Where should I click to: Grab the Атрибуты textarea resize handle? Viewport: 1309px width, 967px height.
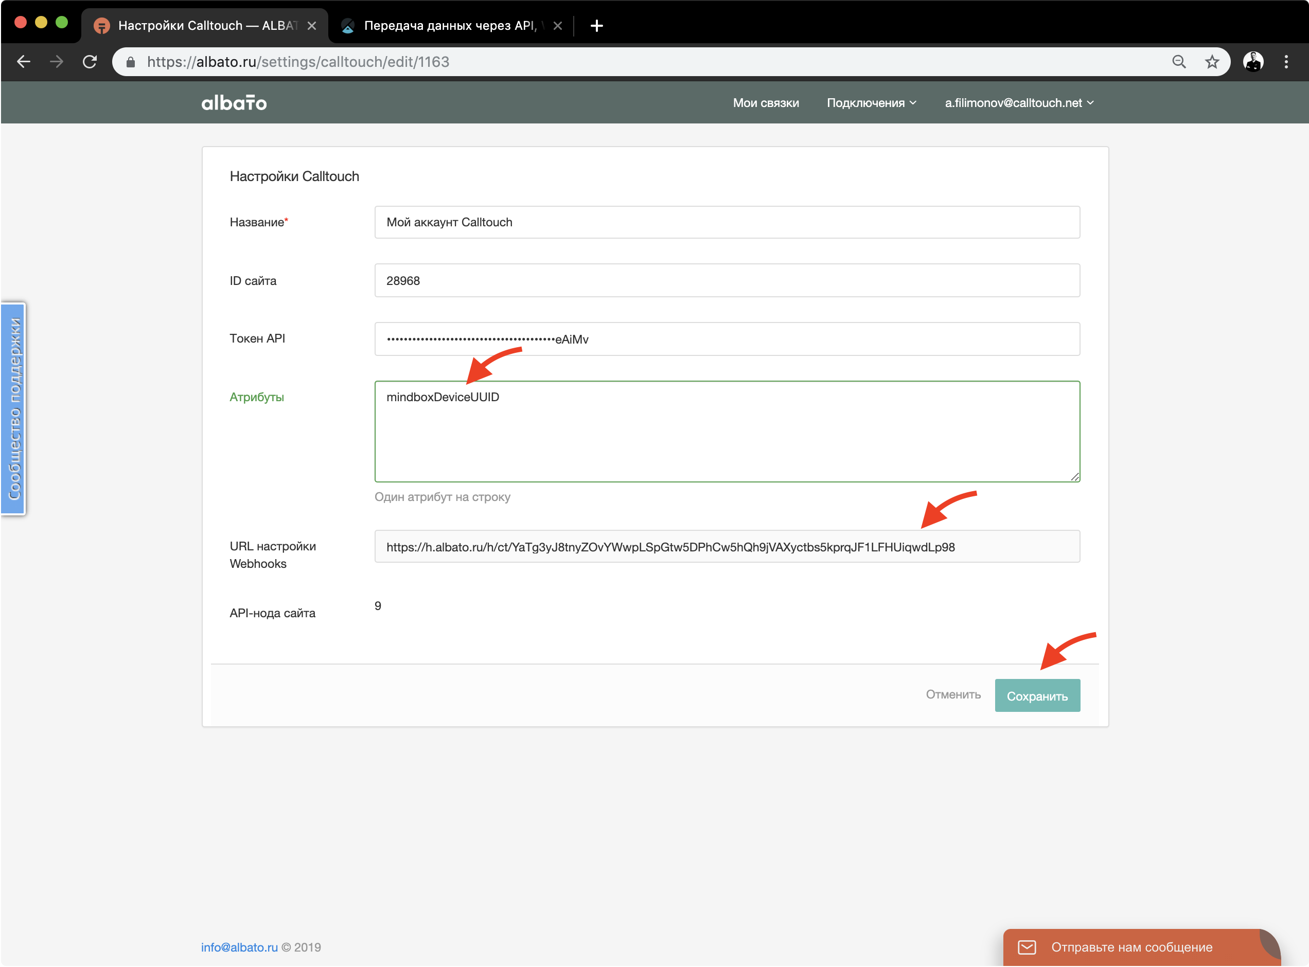pos(1074,476)
